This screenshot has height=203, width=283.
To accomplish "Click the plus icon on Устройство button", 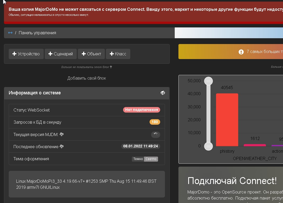I will click(x=14, y=54).
